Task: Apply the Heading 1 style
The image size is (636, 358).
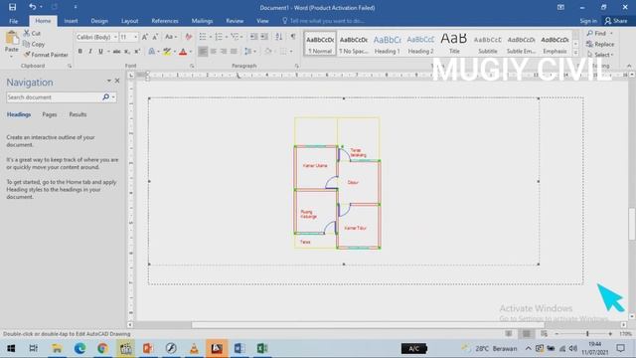Action: (387, 44)
